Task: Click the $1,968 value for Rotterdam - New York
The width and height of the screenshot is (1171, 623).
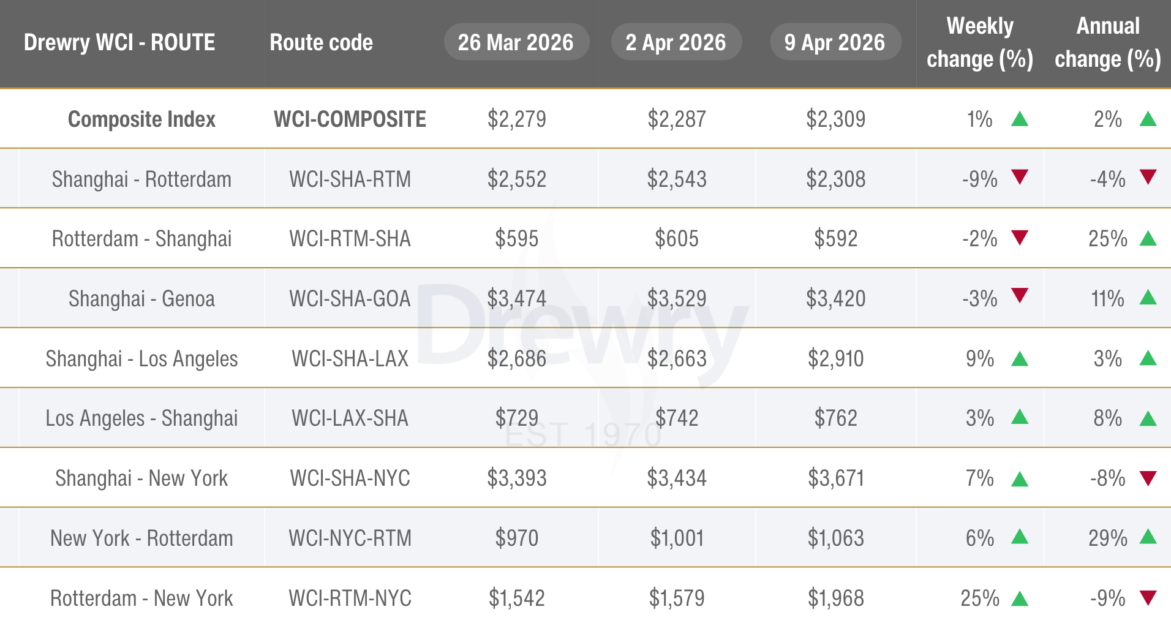Action: click(835, 598)
